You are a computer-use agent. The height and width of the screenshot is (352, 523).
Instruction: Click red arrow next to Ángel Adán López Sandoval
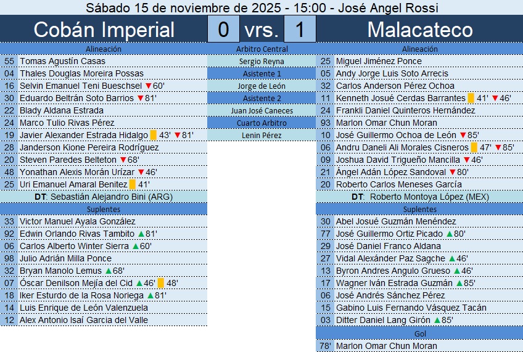[452, 172]
